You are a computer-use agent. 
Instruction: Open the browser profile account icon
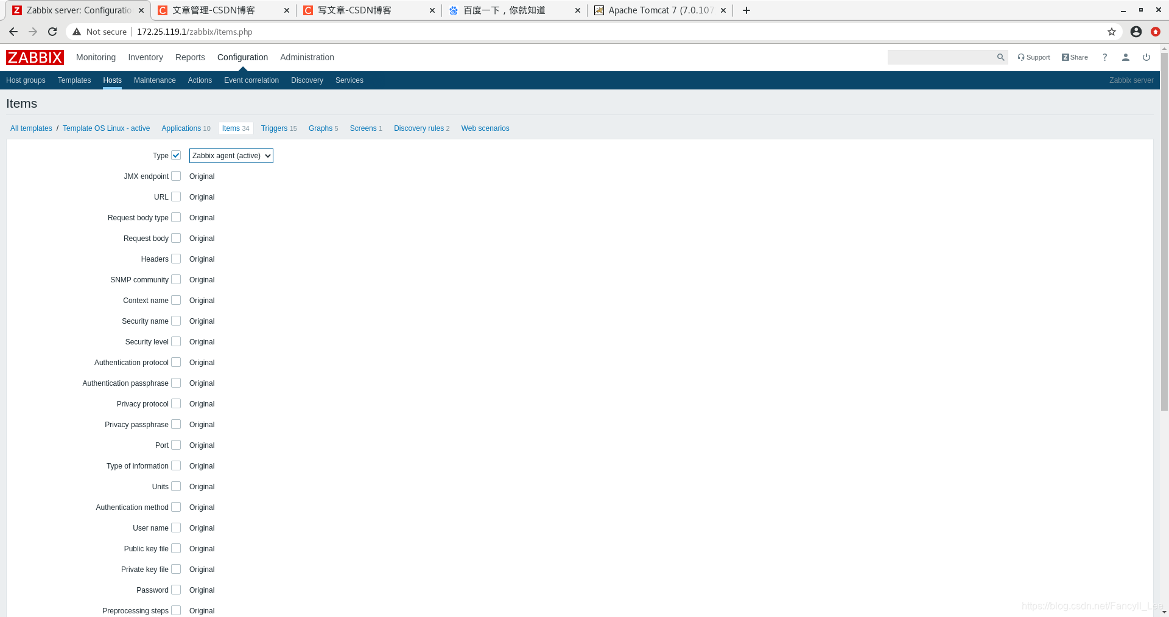(1136, 32)
